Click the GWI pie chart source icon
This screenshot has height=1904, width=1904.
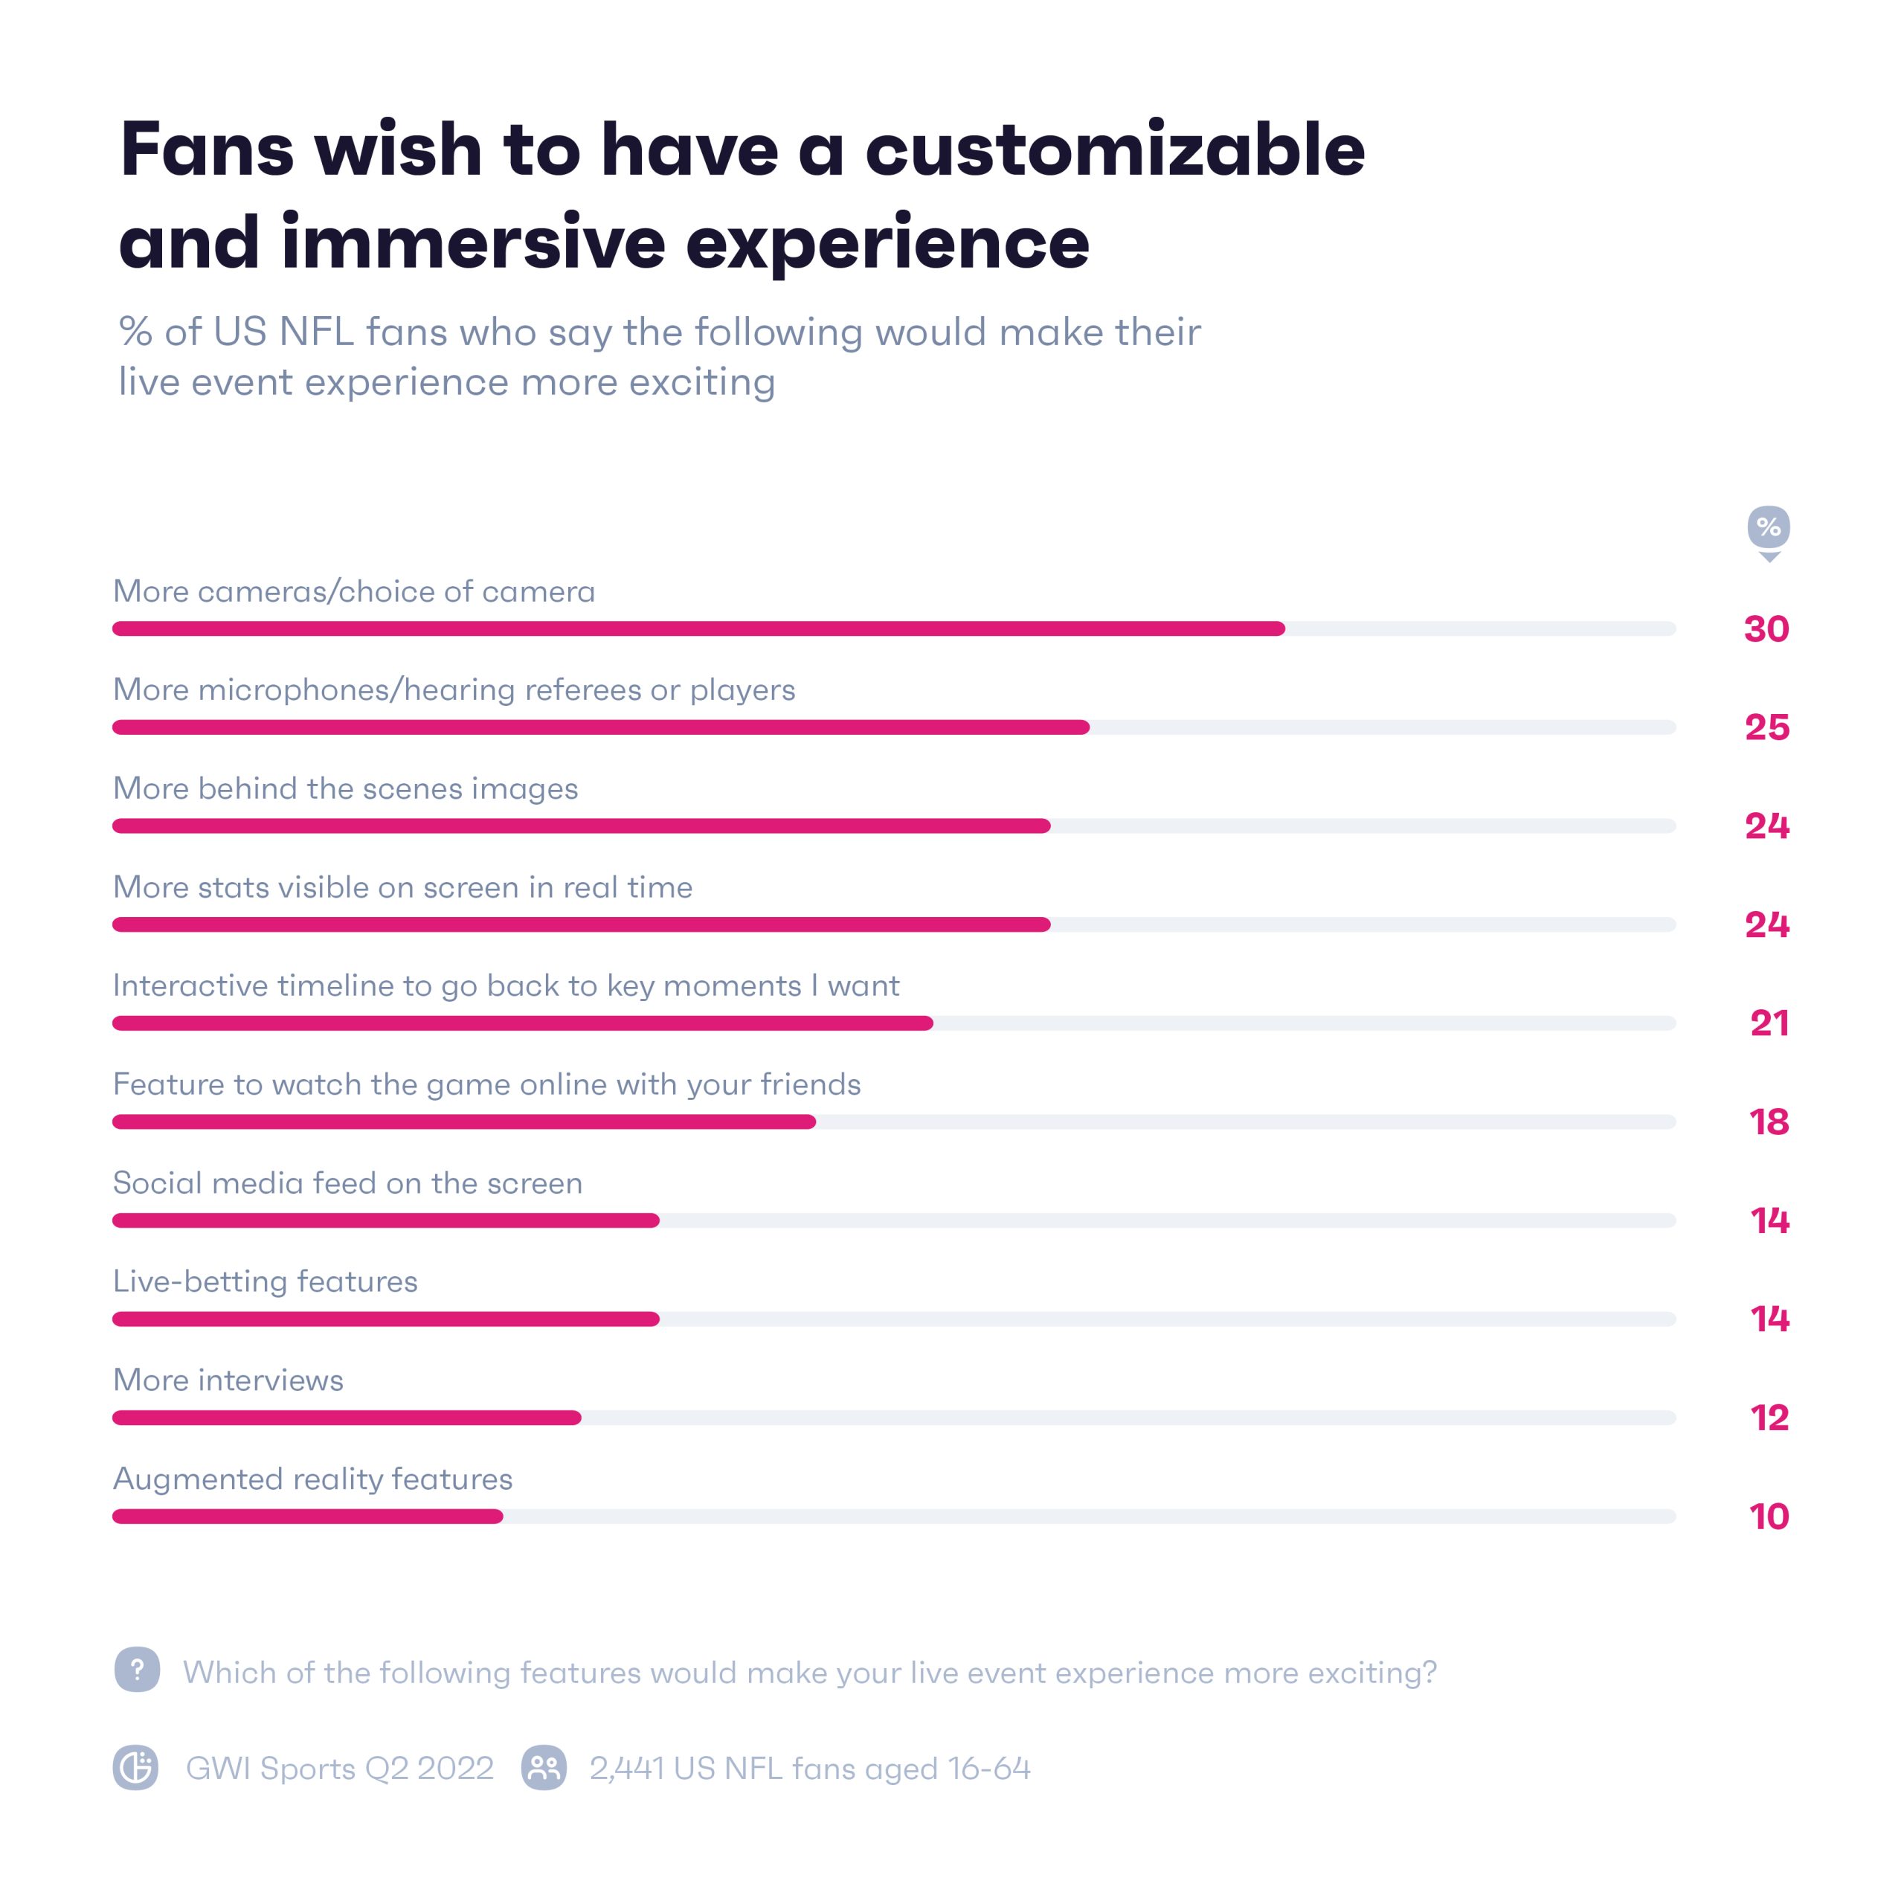tap(135, 1768)
